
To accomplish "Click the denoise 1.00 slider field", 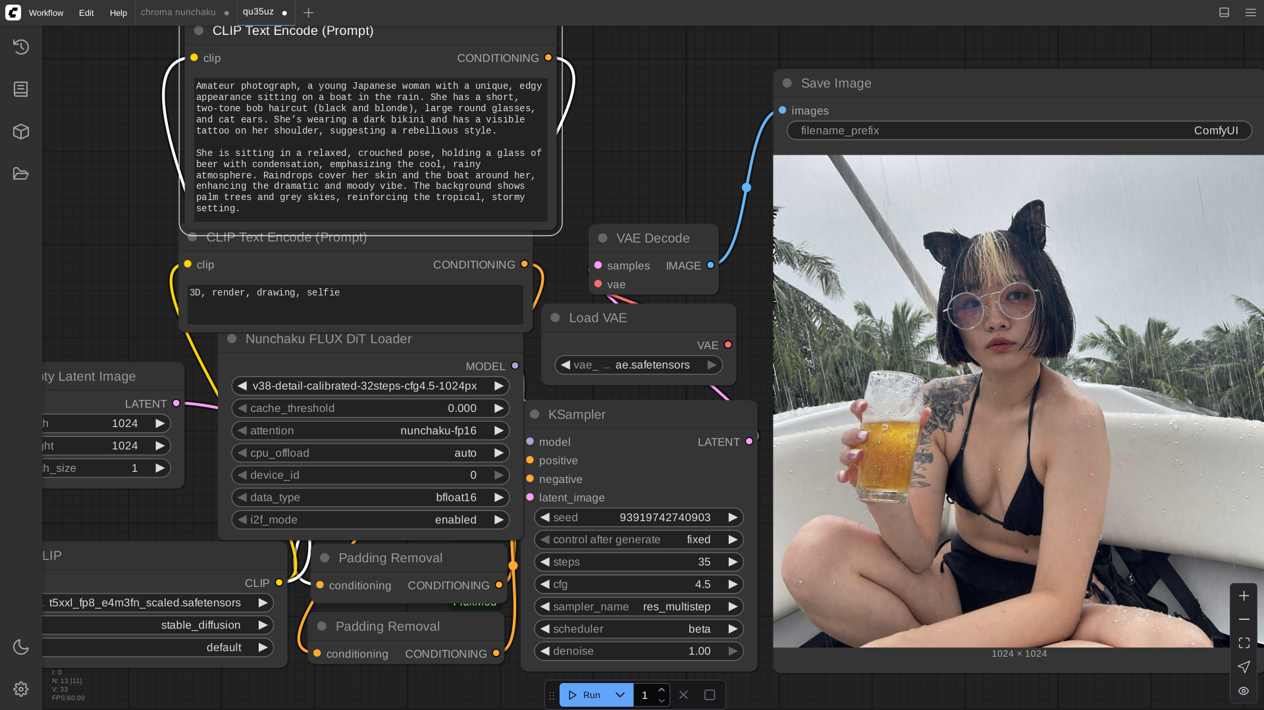I will coord(639,651).
